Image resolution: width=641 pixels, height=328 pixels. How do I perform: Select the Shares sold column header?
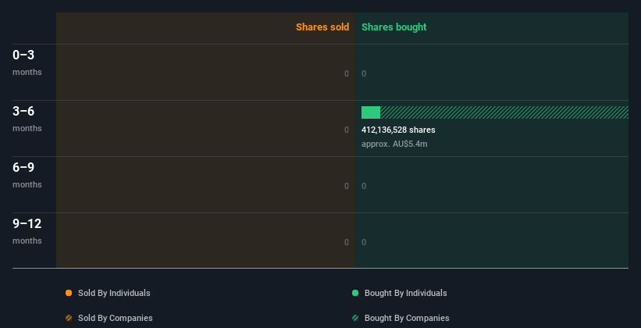[x=322, y=27]
